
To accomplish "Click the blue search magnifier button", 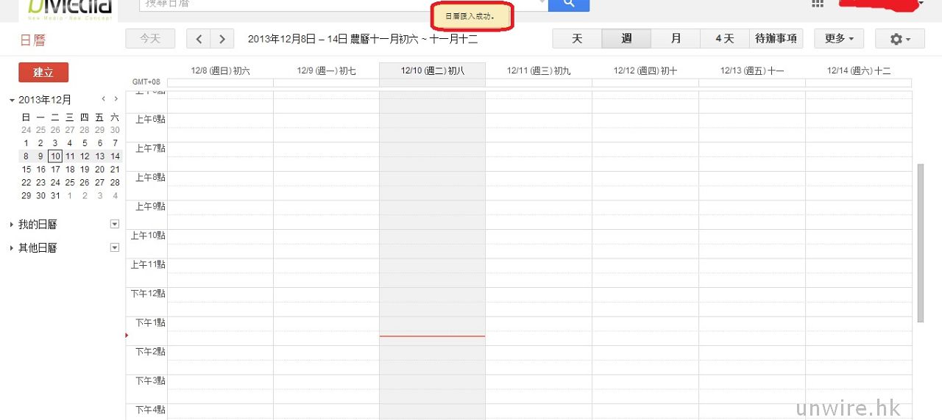I will coord(569,4).
